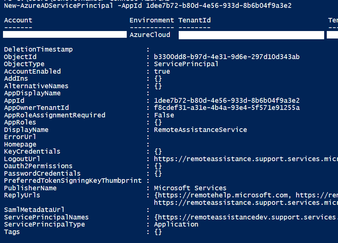Click the Account column header
Screen dimensions: 338x243
coord(18,20)
